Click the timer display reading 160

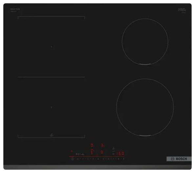120,154
